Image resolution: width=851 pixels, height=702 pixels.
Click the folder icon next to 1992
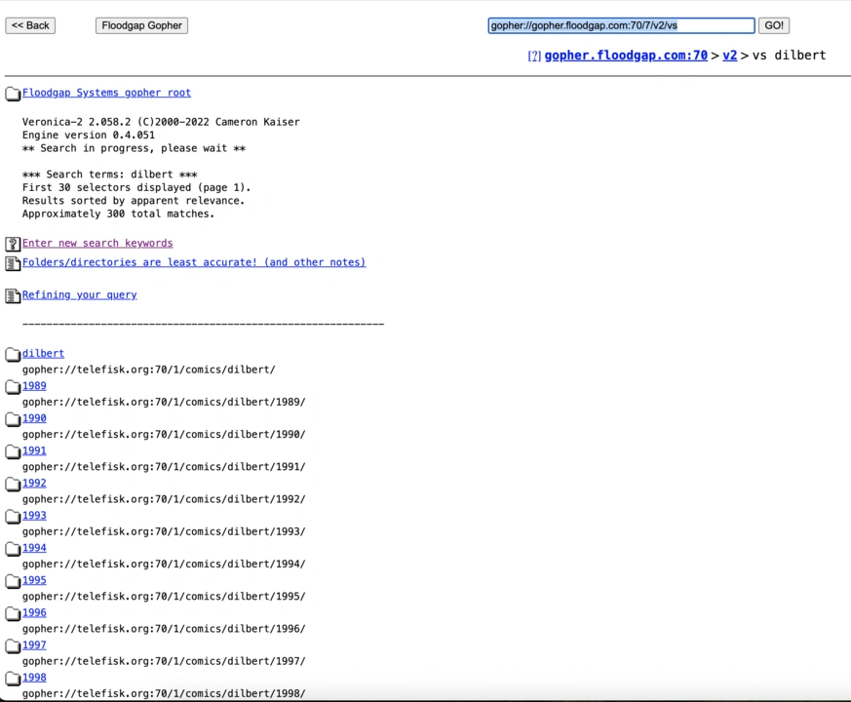13,485
